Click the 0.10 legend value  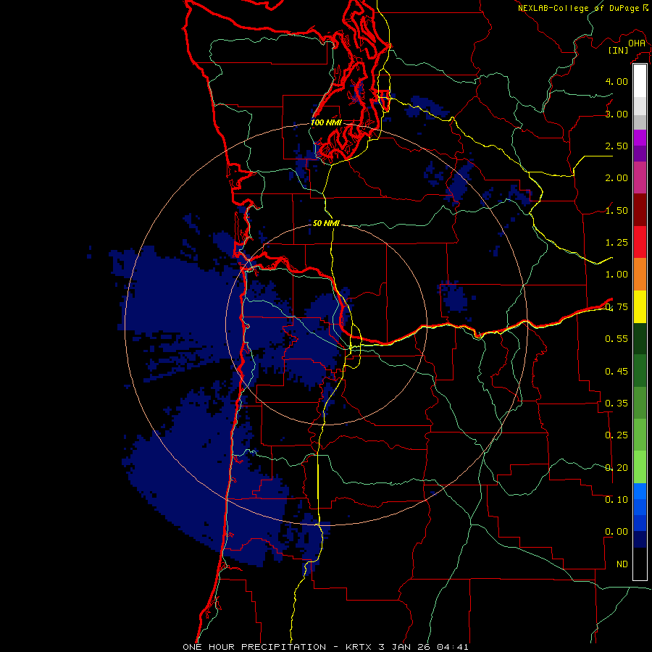pyautogui.click(x=617, y=500)
